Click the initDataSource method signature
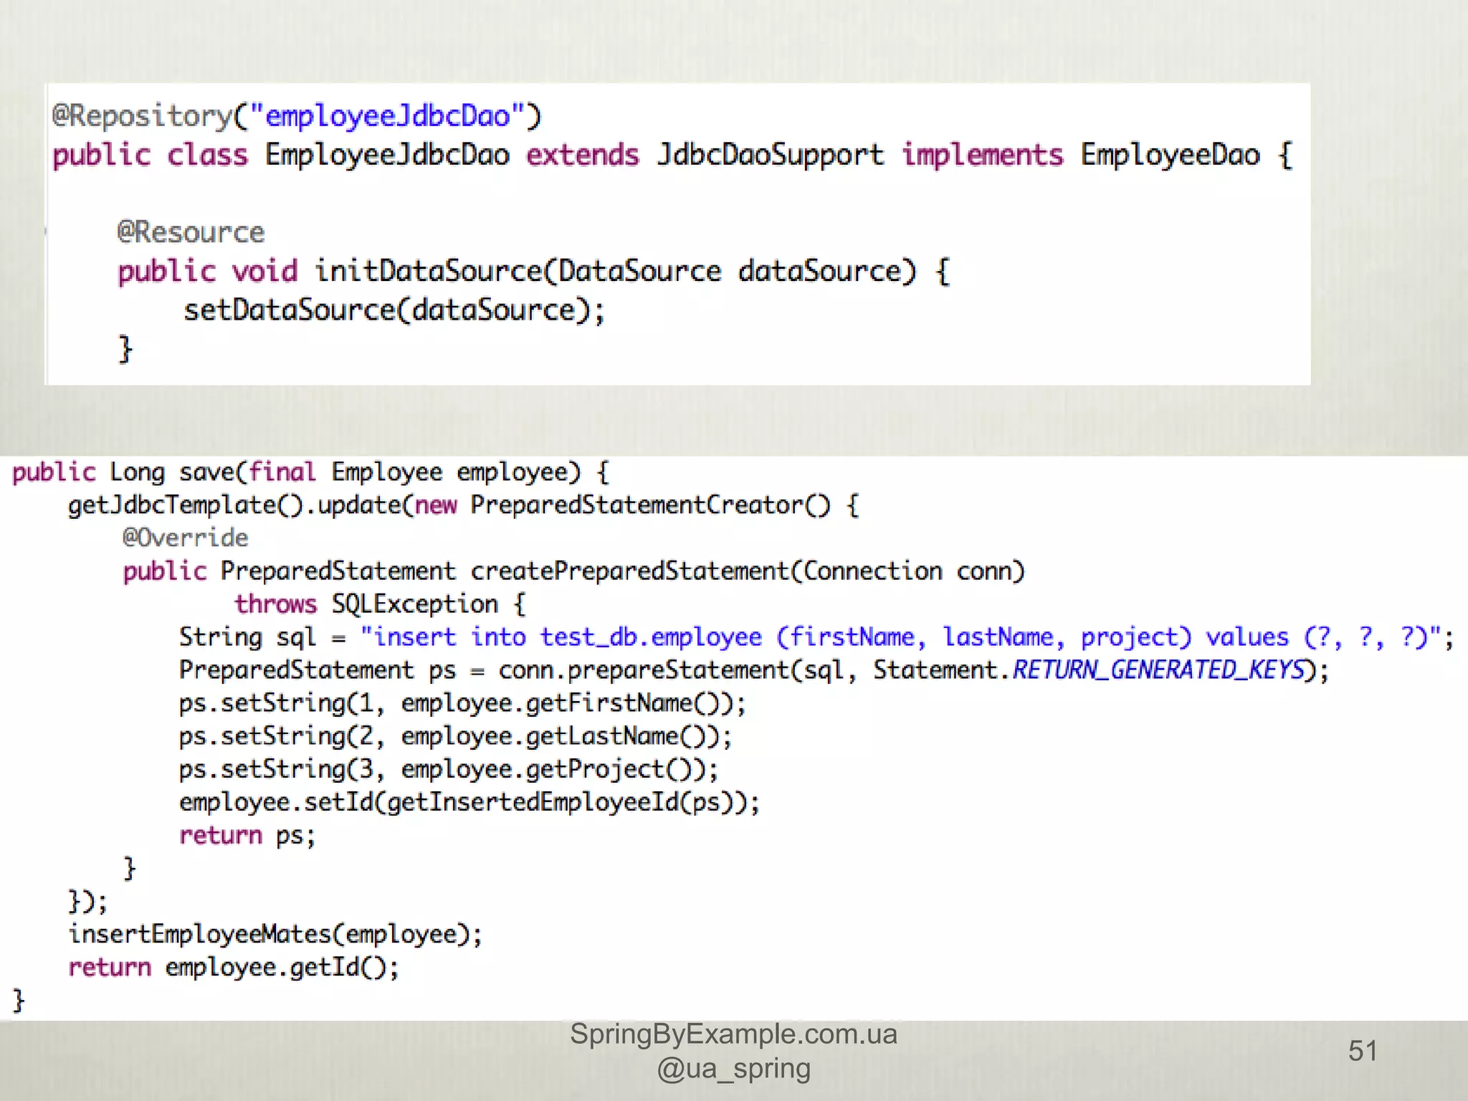The height and width of the screenshot is (1101, 1468). point(534,272)
